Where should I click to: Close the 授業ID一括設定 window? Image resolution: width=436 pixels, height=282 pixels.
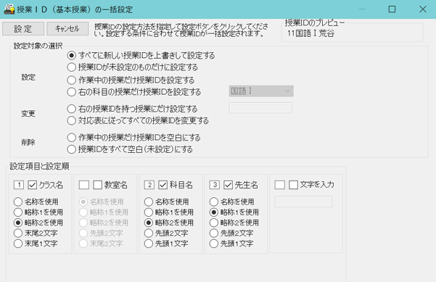tap(423, 9)
